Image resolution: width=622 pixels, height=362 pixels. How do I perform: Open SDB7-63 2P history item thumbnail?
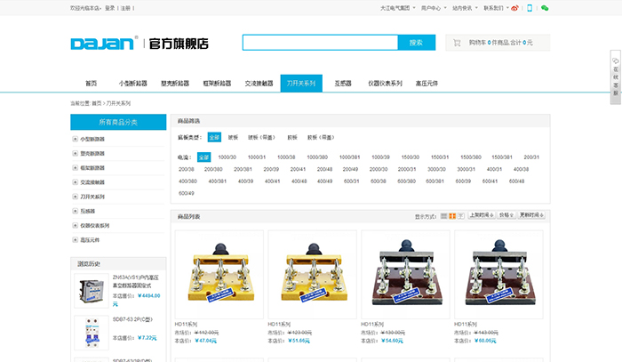(92, 333)
